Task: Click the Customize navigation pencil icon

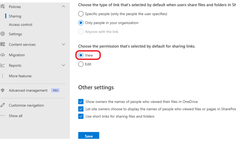Action: click(x=3, y=105)
